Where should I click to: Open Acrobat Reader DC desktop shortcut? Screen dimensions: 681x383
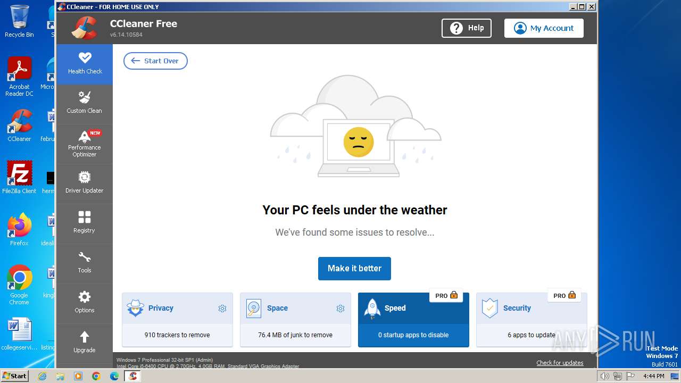19,77
